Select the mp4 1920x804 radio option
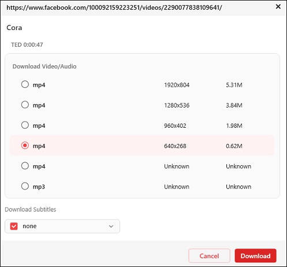Image resolution: width=287 pixels, height=267 pixels. click(x=25, y=84)
